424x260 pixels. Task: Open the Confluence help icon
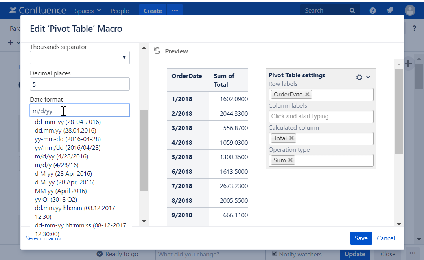coord(372,11)
